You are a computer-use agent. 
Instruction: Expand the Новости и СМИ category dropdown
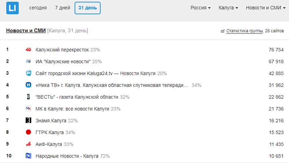[265, 8]
